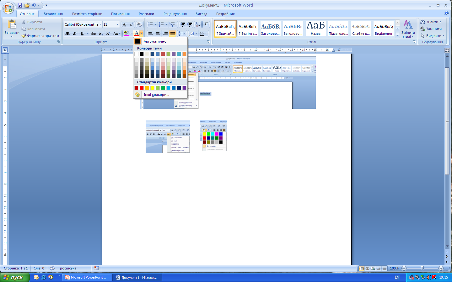
Task: Open the Вставлення tab
Action: [53, 14]
